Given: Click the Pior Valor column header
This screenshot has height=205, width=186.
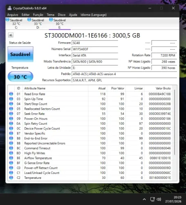Looking at the screenshot, I should [x=116, y=88].
